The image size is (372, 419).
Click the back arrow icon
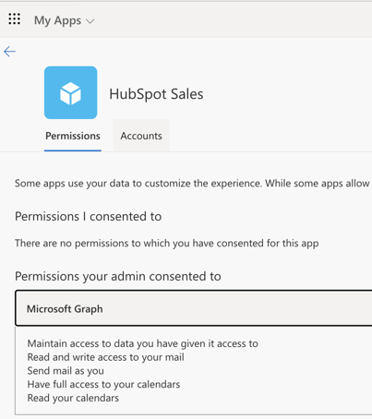(x=9, y=52)
